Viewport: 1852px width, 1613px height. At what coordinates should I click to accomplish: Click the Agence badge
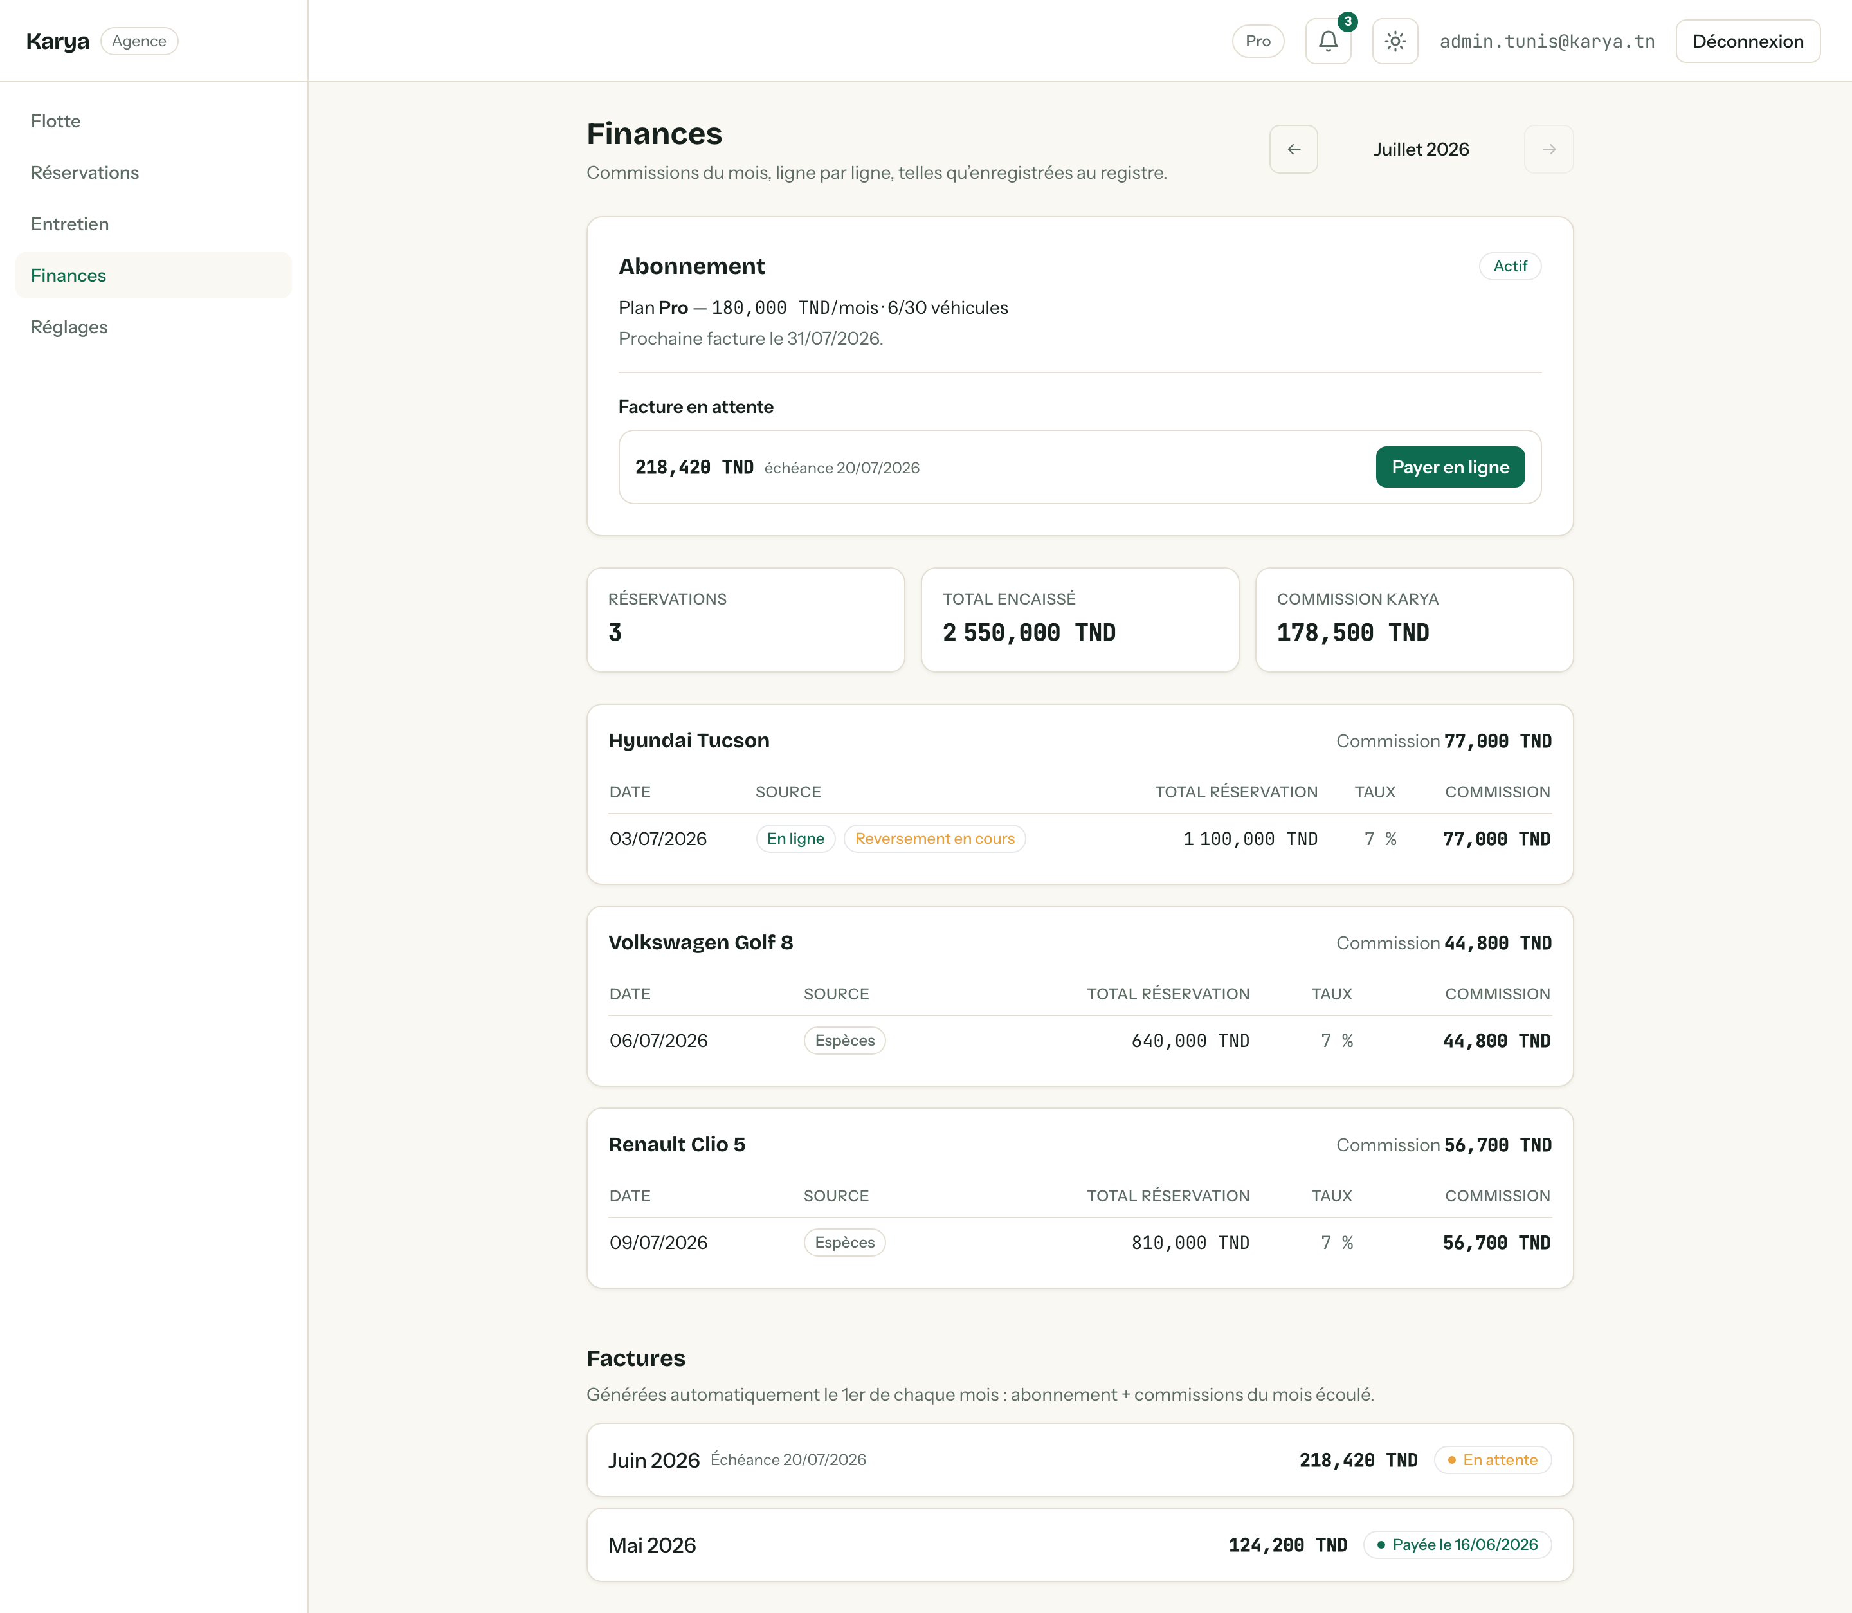[x=140, y=41]
